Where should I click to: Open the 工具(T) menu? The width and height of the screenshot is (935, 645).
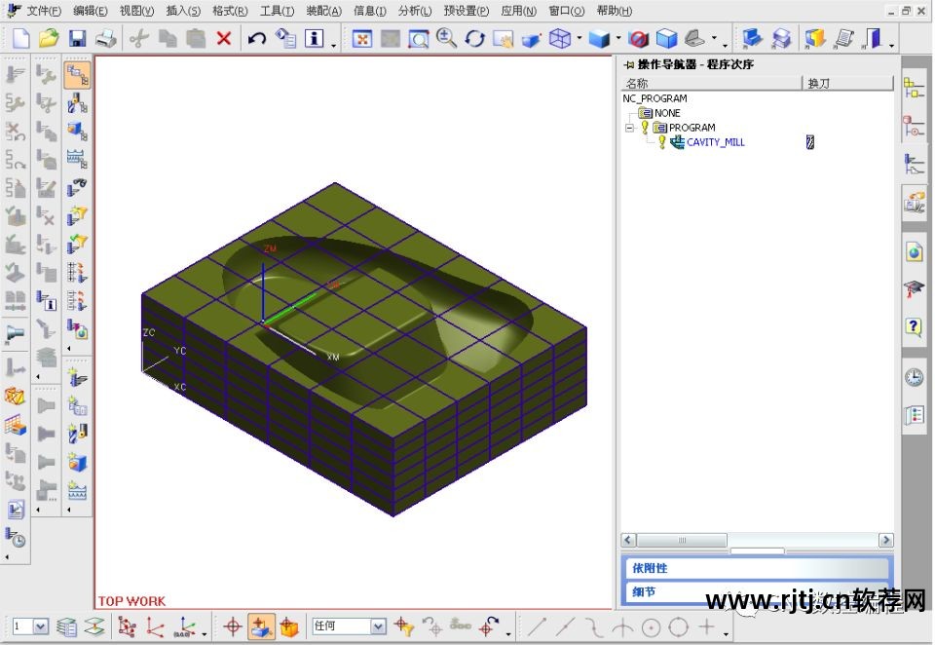tap(277, 11)
